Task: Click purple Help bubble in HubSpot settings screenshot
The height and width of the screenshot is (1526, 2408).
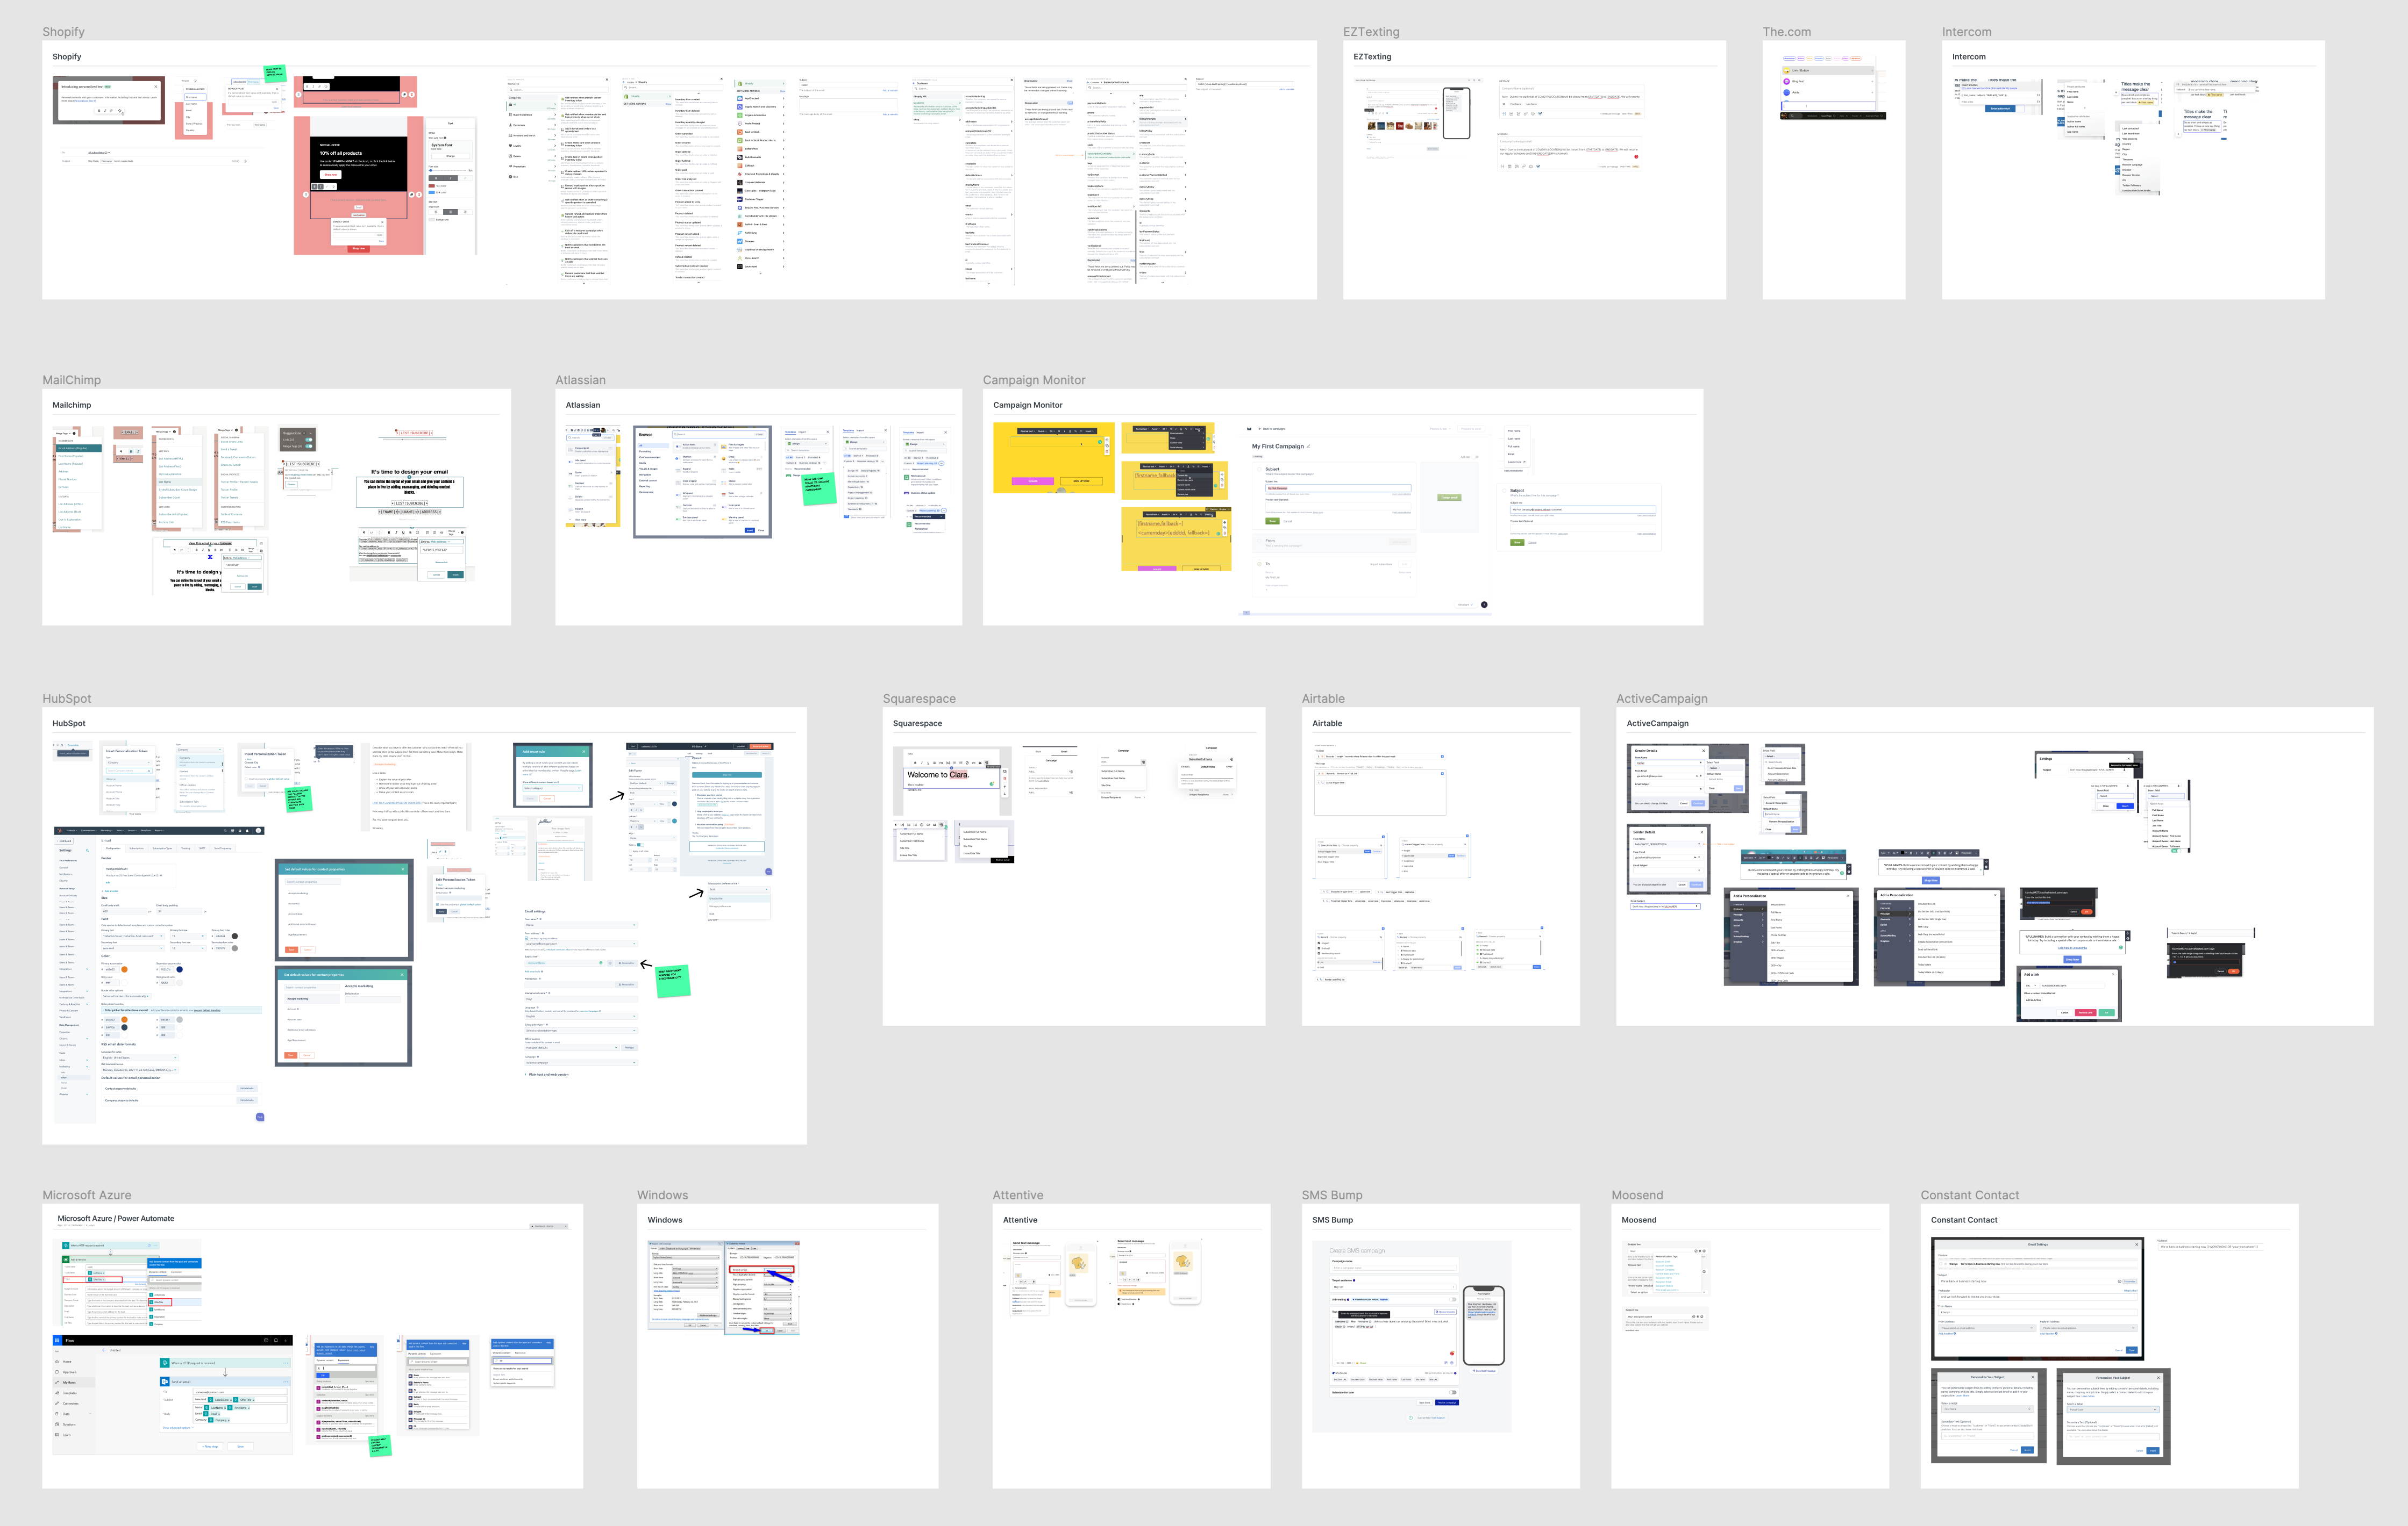Action: [x=259, y=1116]
